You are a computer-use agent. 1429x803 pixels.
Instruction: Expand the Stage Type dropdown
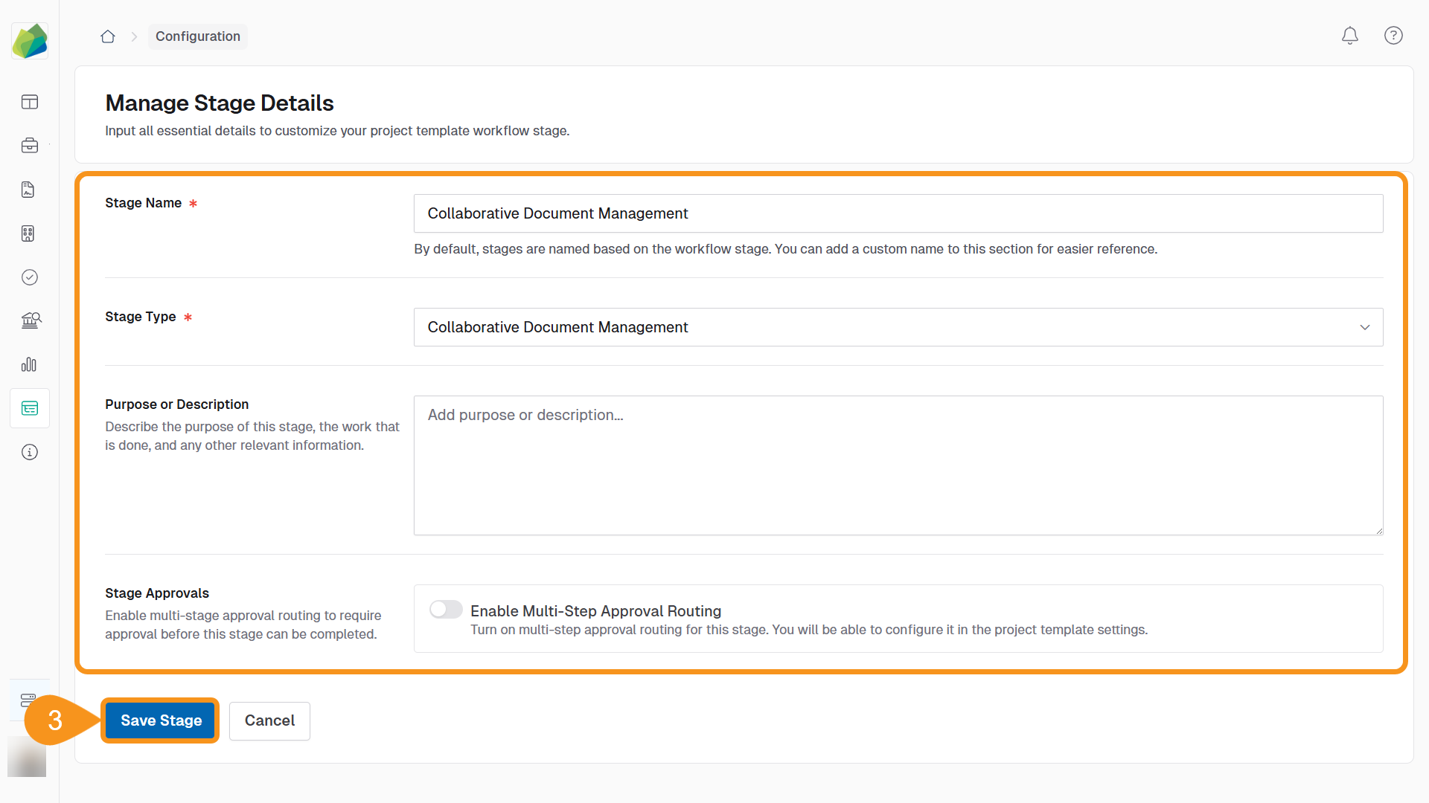coord(1365,327)
